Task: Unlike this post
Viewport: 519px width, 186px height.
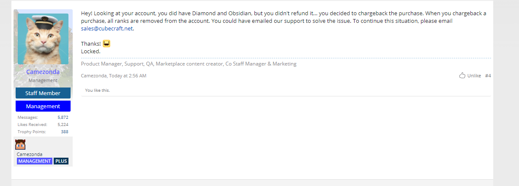Action: [474, 76]
